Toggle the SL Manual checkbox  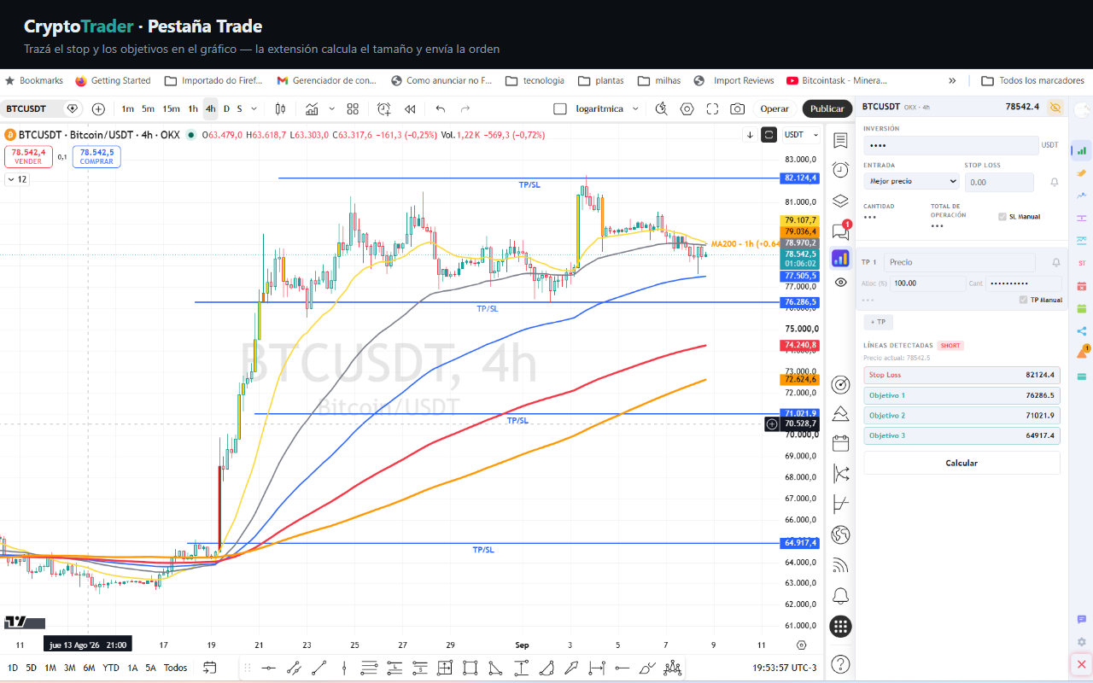[1002, 217]
